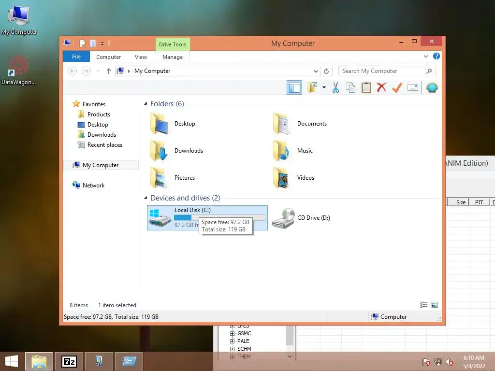This screenshot has width=495, height=371.
Task: Select the Local Disk (C:) drive
Action: [x=207, y=218]
